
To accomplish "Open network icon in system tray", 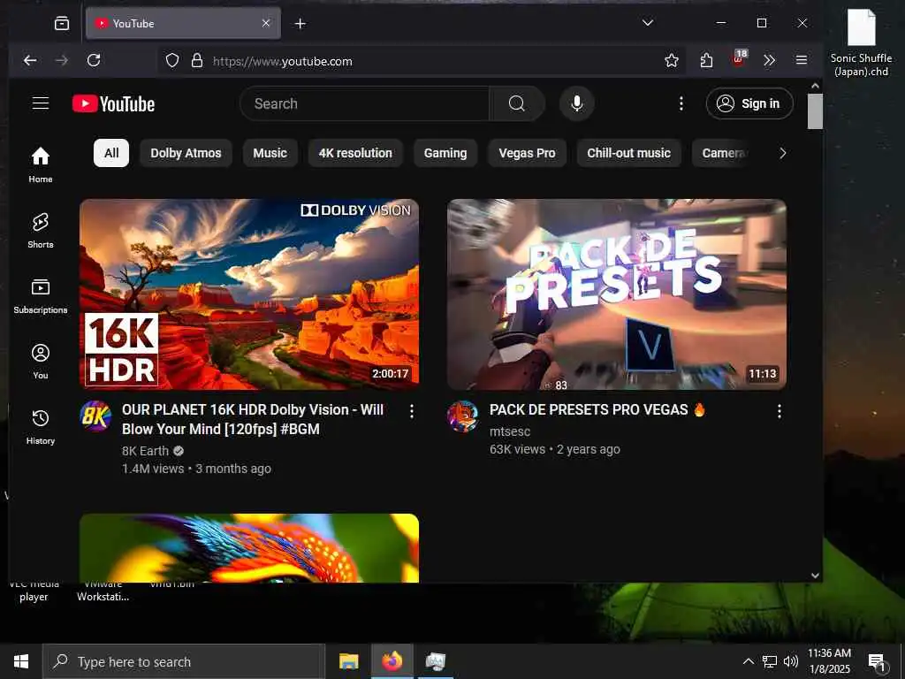I will [770, 661].
